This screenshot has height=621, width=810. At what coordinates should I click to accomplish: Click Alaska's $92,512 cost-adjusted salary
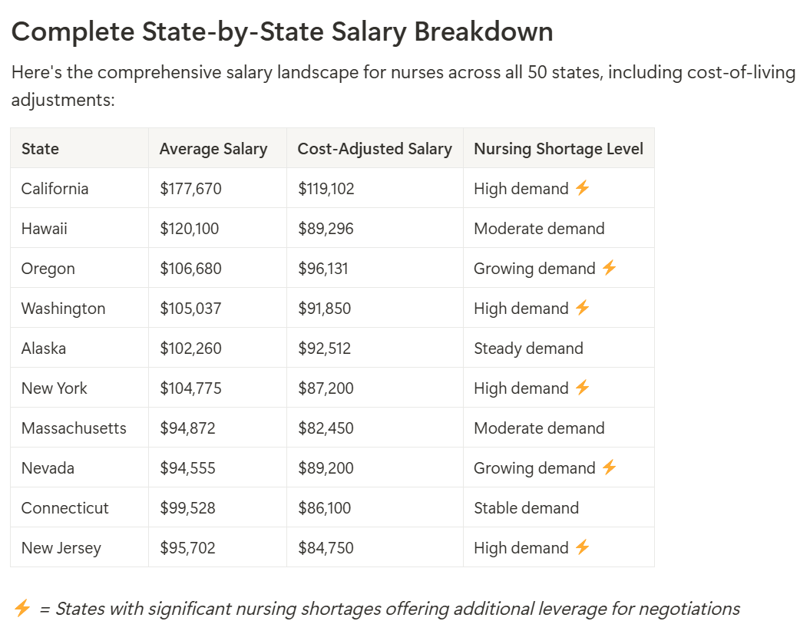click(x=324, y=348)
